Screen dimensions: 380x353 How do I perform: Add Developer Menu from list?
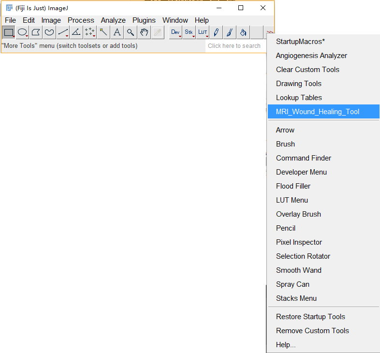(323, 172)
